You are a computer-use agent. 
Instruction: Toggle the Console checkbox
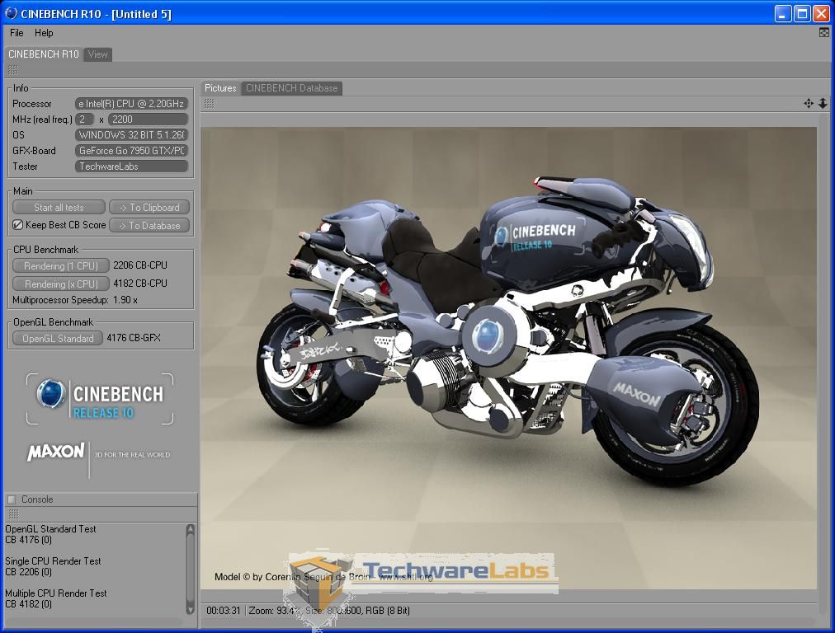[x=12, y=499]
